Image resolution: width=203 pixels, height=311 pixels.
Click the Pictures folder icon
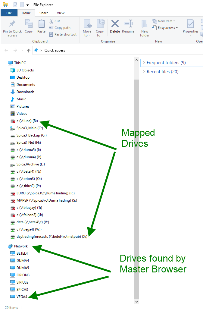[13, 106]
